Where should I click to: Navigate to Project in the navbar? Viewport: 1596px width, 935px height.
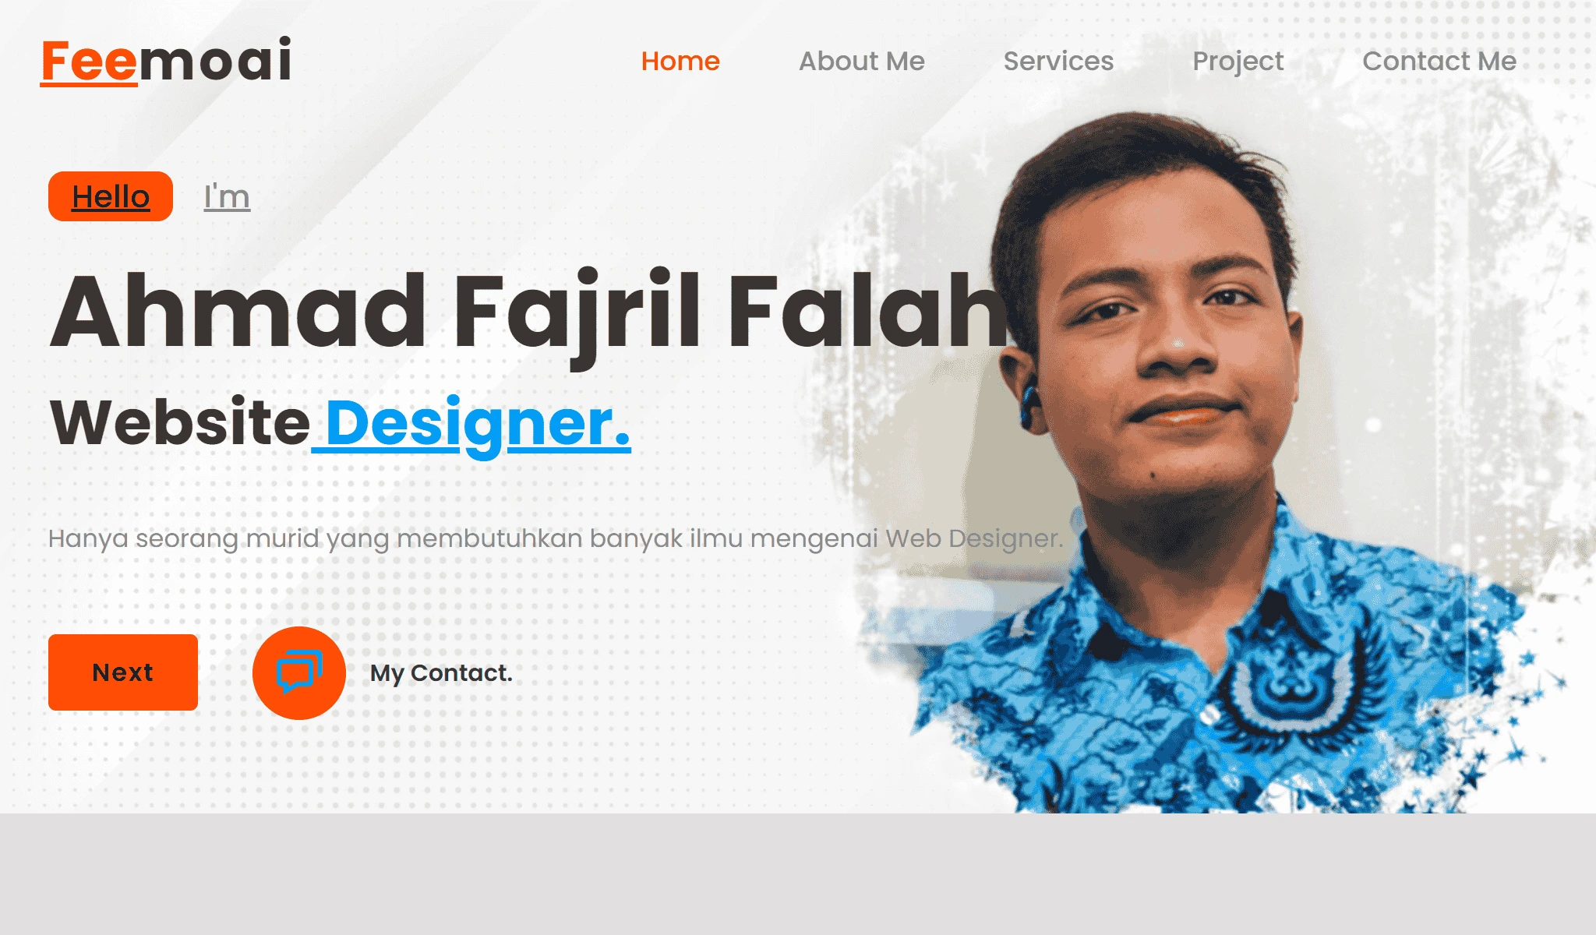click(x=1238, y=62)
